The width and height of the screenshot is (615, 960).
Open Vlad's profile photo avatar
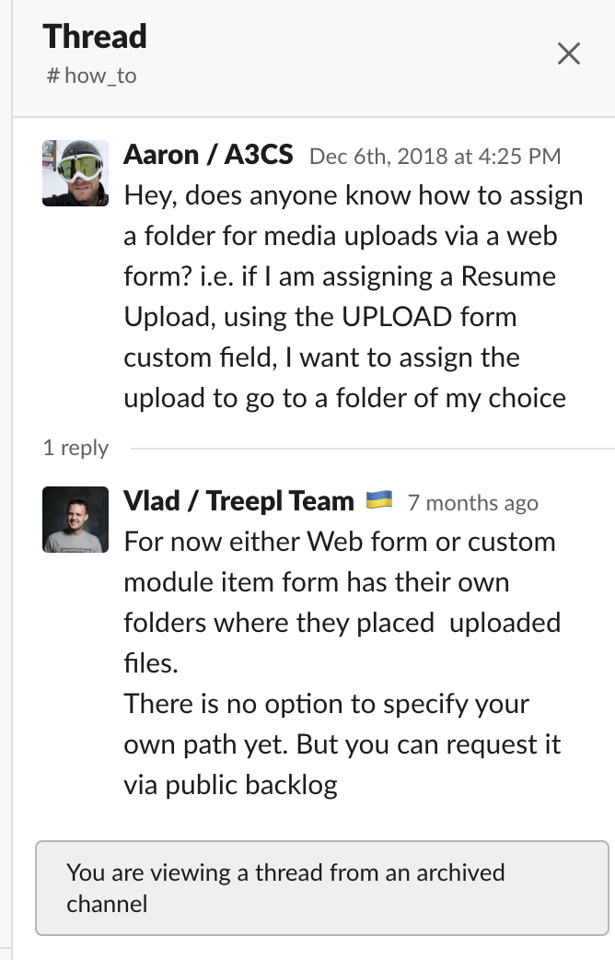75,520
